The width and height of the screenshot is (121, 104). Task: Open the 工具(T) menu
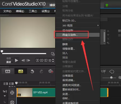click(x=33, y=11)
